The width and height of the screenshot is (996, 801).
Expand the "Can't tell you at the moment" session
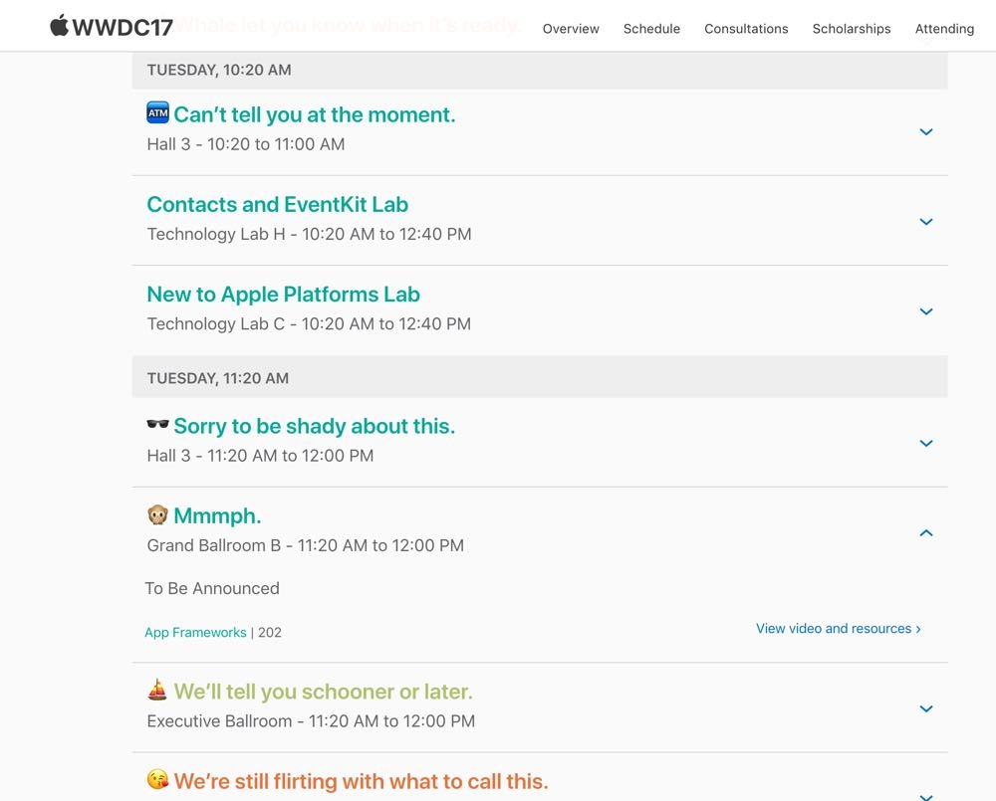point(926,131)
